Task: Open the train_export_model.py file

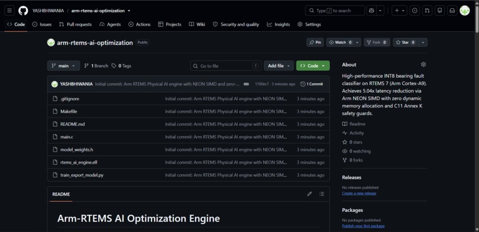Action: point(81,175)
